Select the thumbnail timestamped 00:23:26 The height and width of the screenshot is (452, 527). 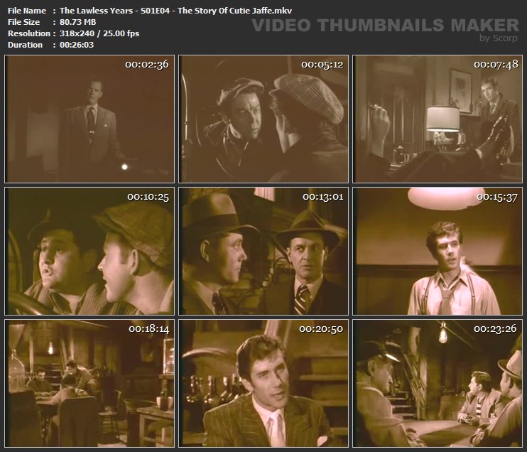438,383
